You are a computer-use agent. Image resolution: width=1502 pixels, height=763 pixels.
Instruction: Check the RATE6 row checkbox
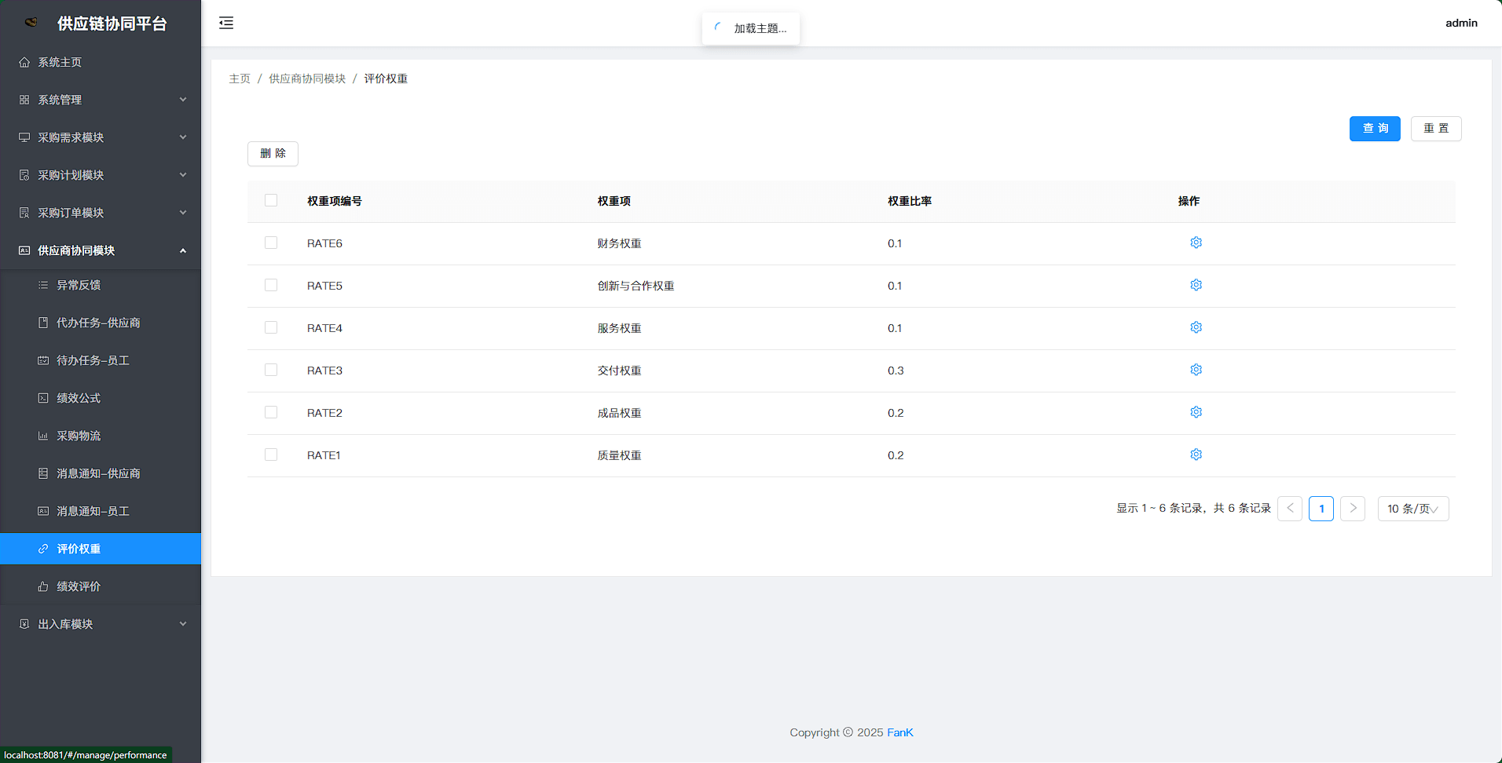(x=271, y=243)
